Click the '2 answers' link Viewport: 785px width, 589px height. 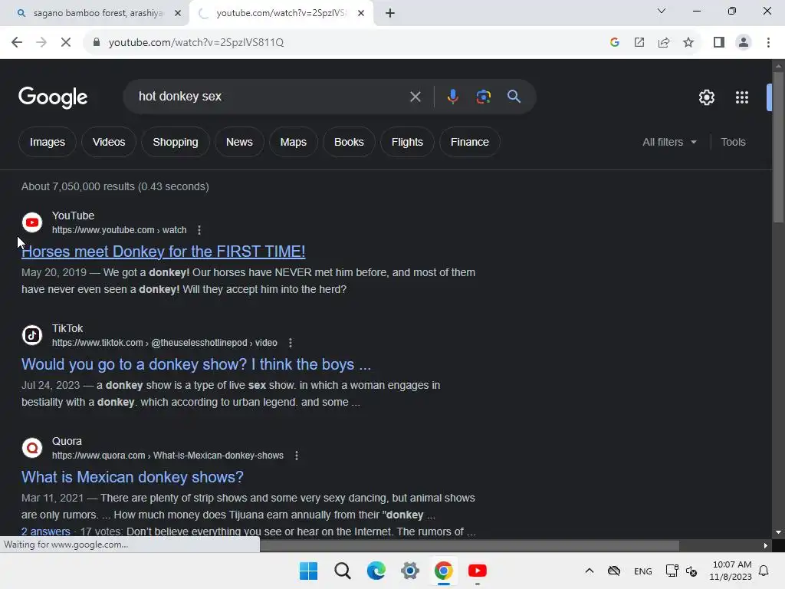point(45,531)
